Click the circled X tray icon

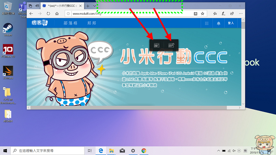[239, 151]
